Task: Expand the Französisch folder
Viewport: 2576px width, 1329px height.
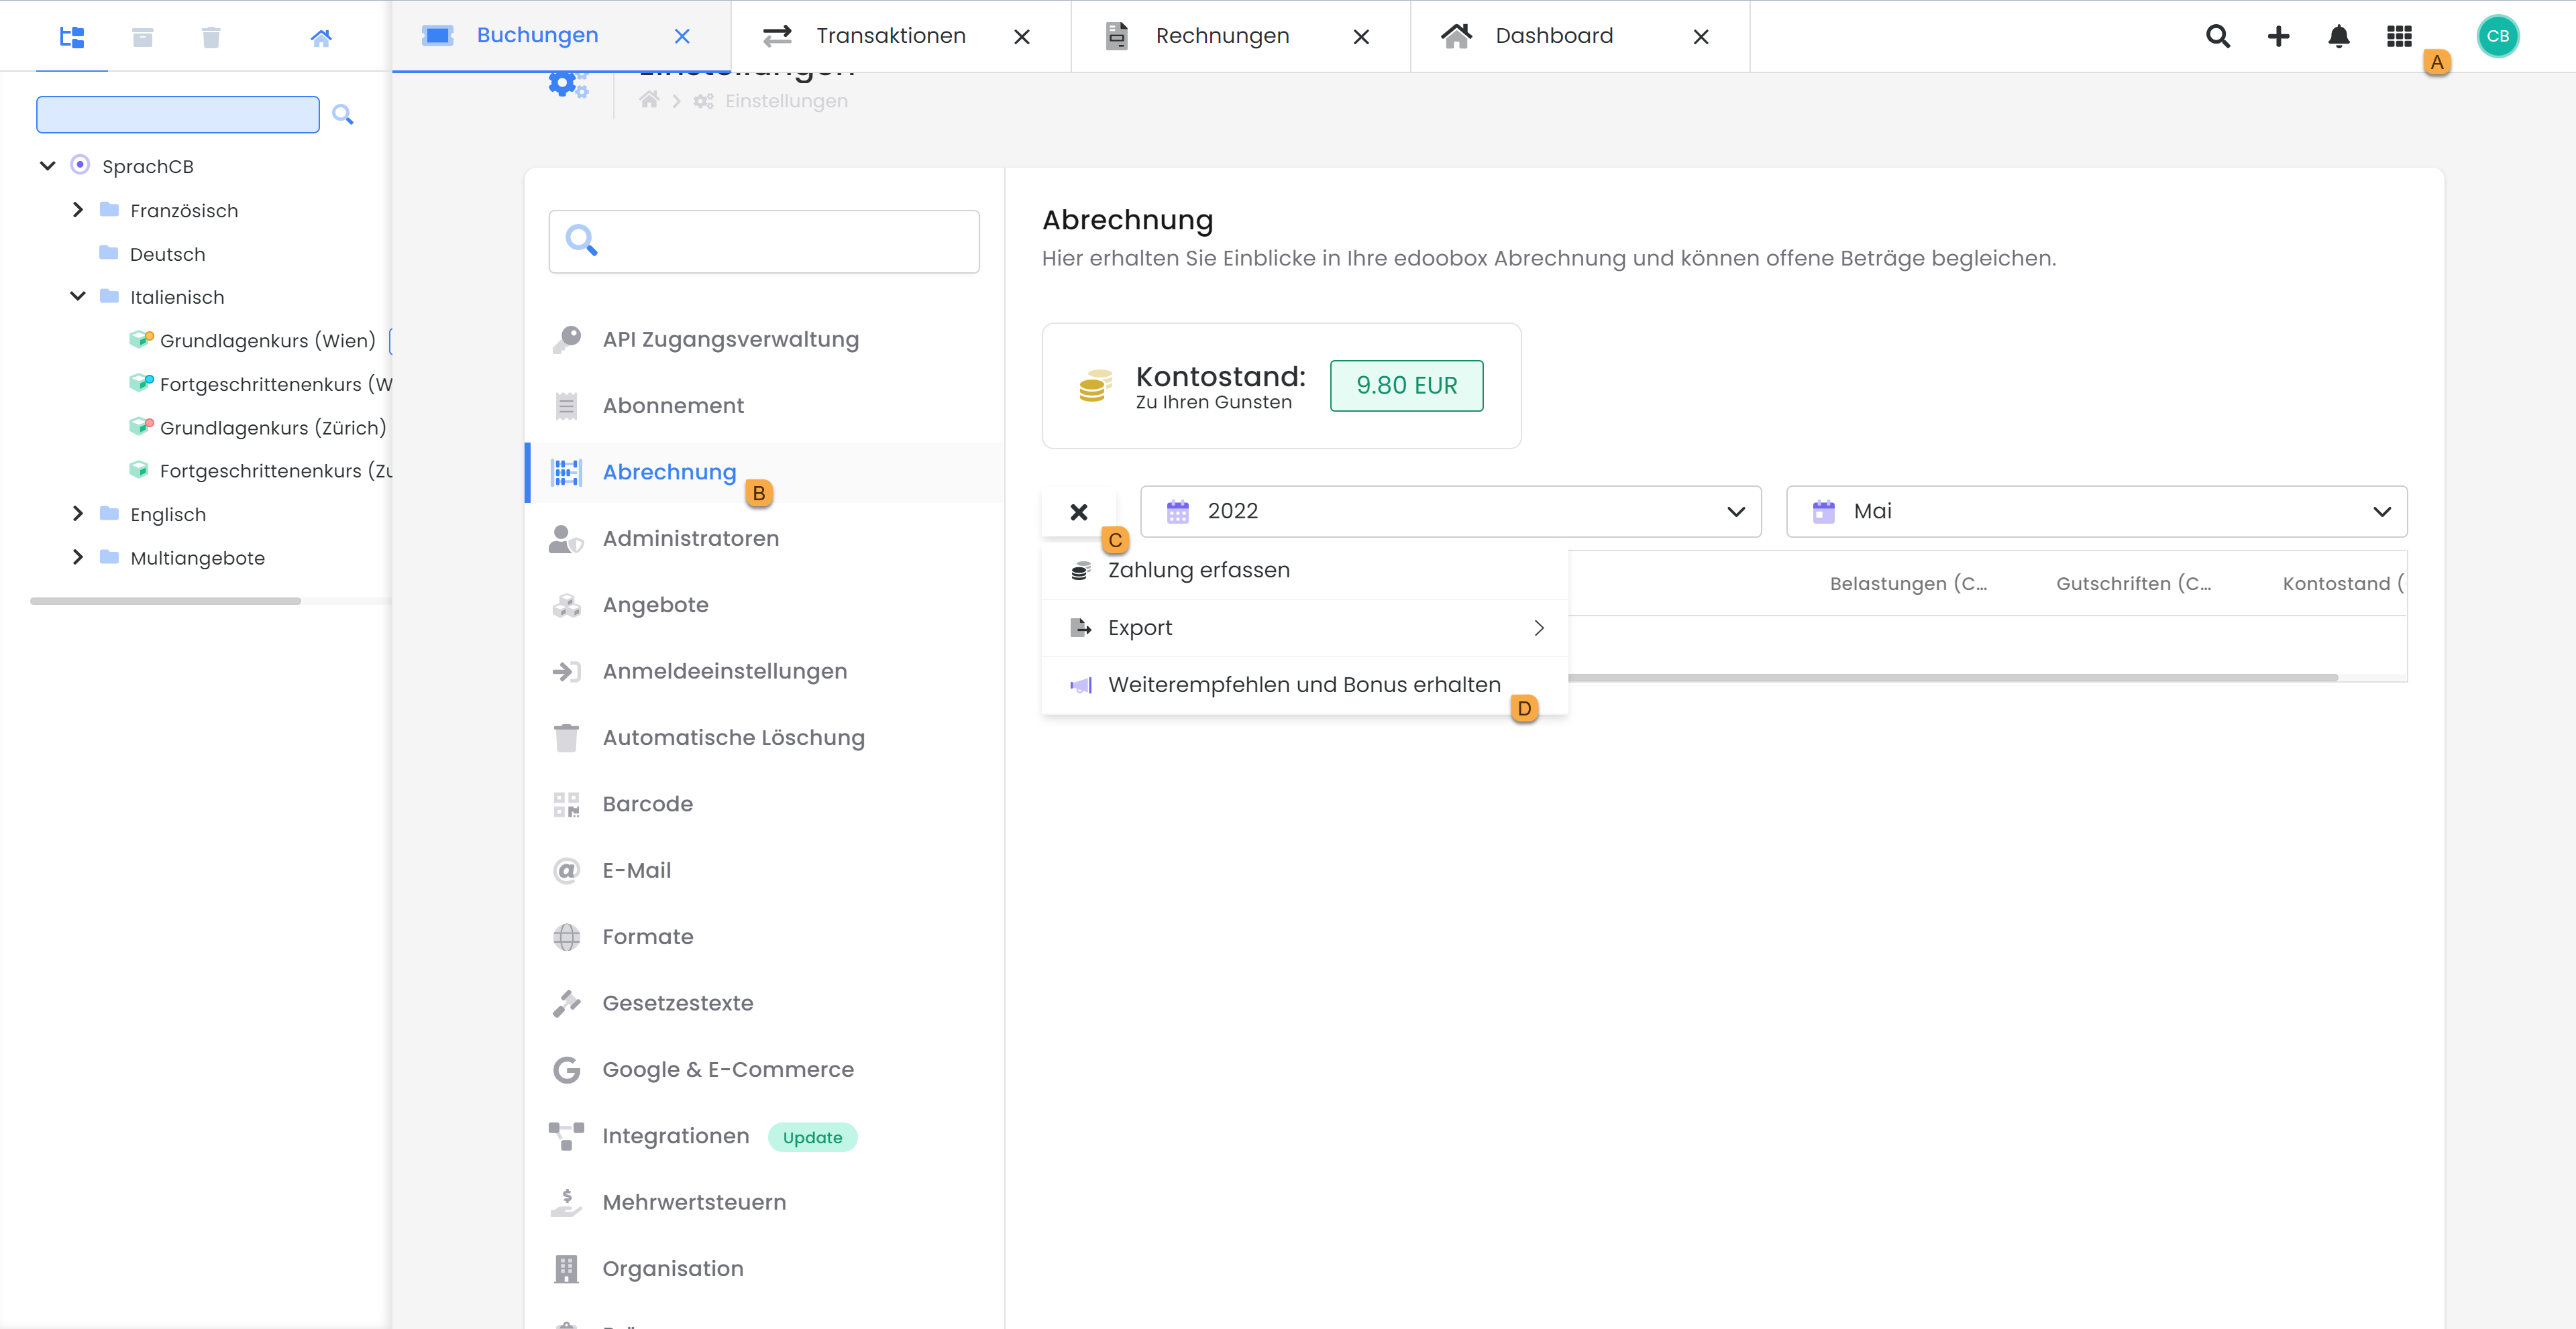Action: click(78, 210)
